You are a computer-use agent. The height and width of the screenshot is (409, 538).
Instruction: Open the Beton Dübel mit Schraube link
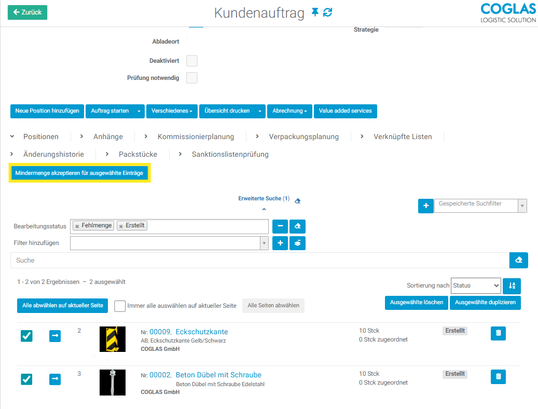[x=218, y=375]
